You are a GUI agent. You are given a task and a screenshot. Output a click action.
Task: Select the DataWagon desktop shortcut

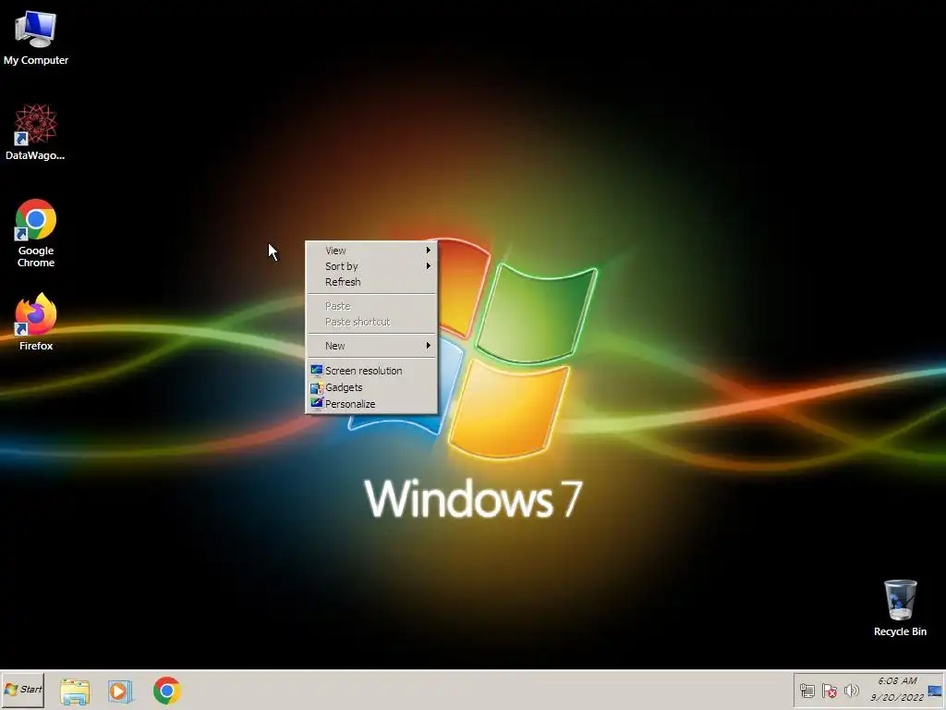click(x=36, y=132)
